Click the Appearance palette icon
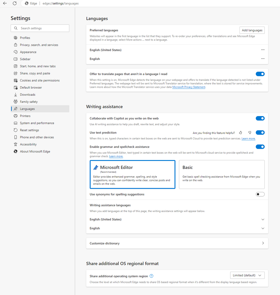 pos(16,52)
